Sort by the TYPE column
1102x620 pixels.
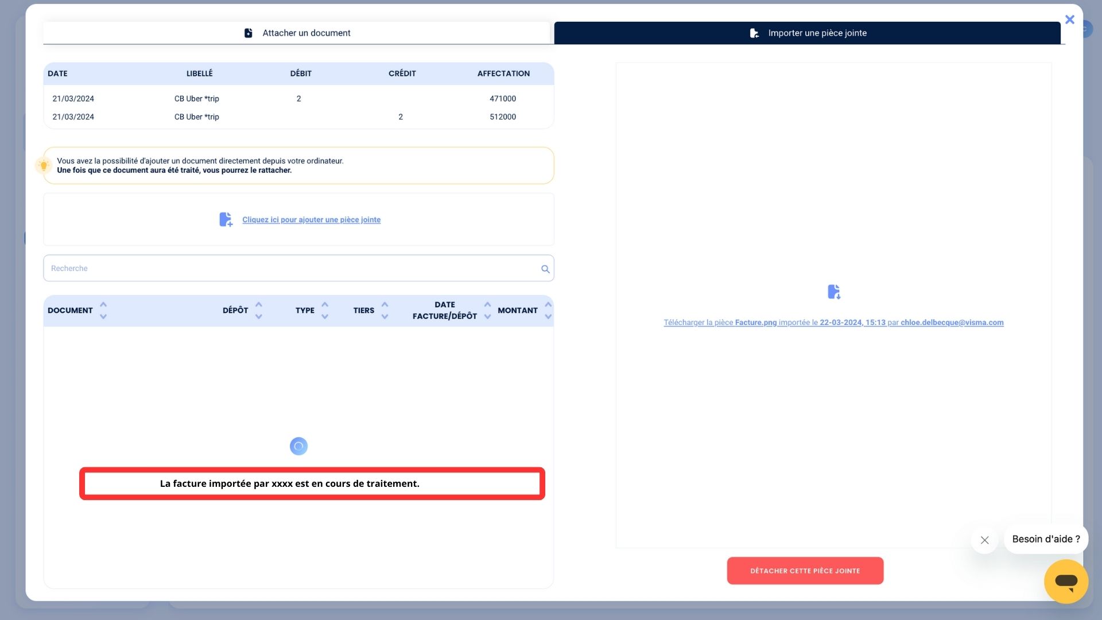(325, 310)
